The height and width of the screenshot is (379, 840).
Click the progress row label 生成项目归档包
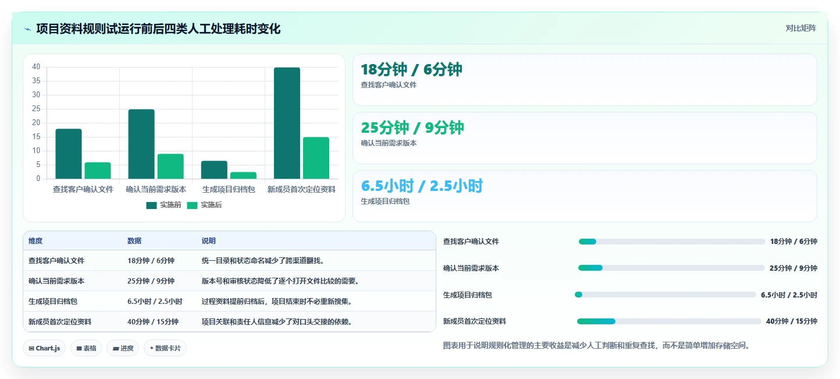(468, 295)
